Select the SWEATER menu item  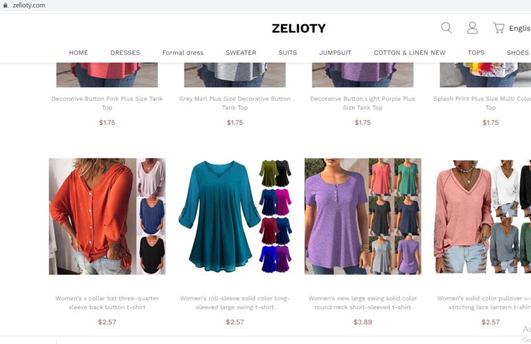tap(241, 53)
